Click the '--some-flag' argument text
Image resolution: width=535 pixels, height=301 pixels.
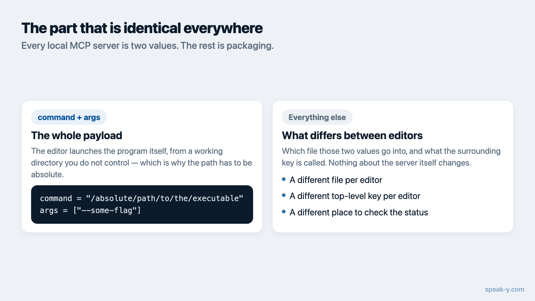click(107, 211)
